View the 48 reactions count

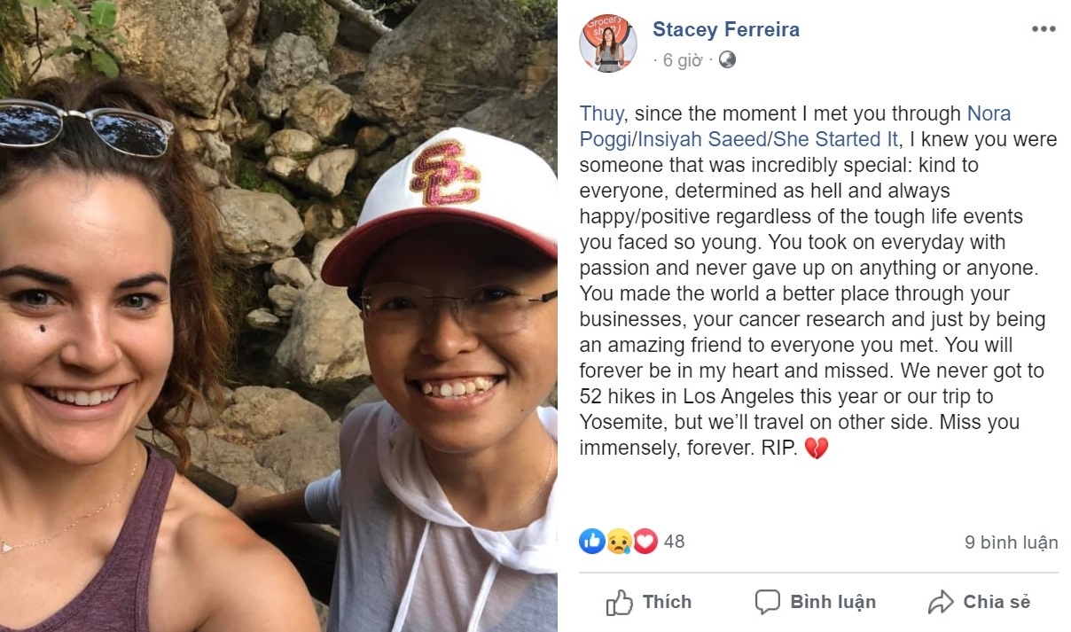point(674,541)
